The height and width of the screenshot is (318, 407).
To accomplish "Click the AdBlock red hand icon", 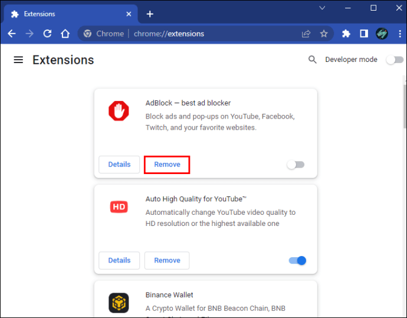I will tap(119, 111).
